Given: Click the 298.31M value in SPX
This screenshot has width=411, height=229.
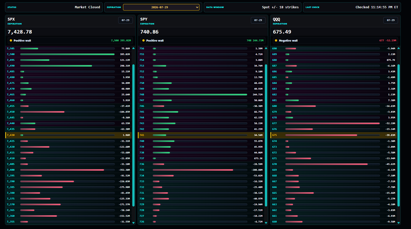Looking at the screenshot, I should pyautogui.click(x=125, y=66).
